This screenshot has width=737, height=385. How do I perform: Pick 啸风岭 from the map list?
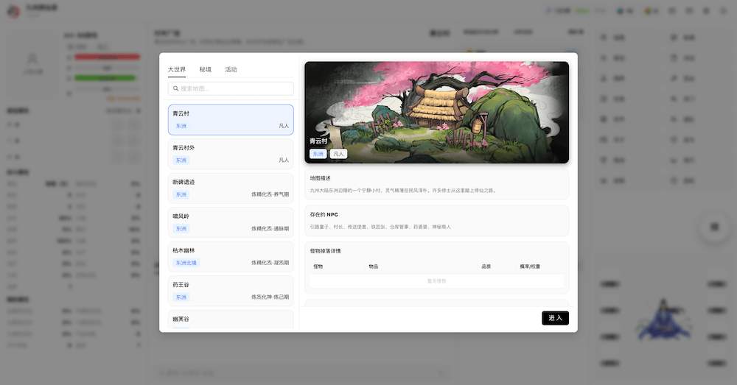click(231, 222)
